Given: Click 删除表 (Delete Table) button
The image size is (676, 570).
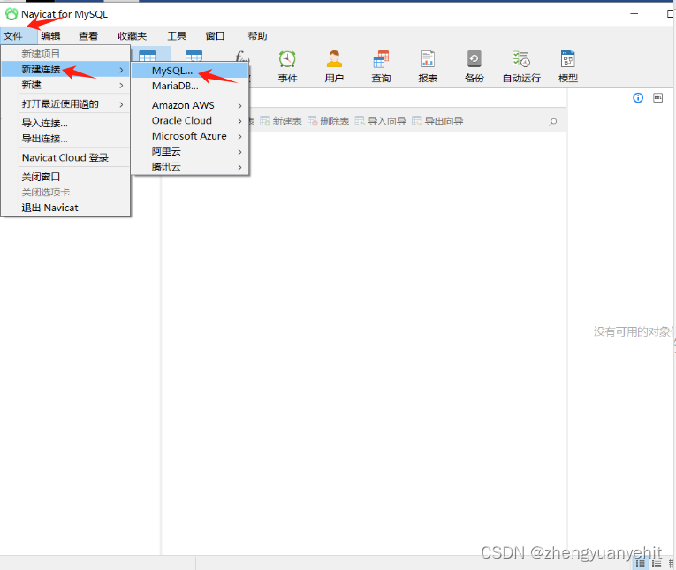Looking at the screenshot, I should click(x=328, y=121).
